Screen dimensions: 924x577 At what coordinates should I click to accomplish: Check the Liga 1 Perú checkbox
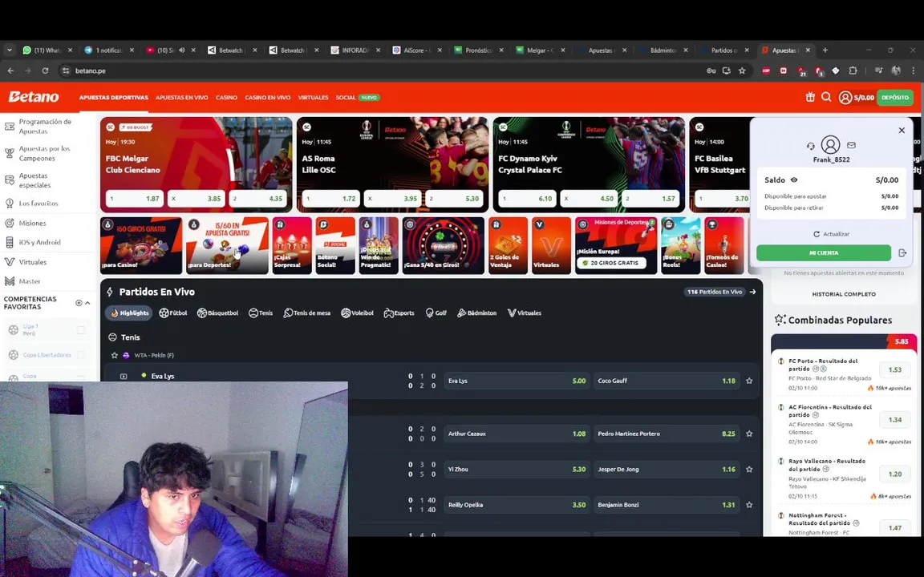81,330
